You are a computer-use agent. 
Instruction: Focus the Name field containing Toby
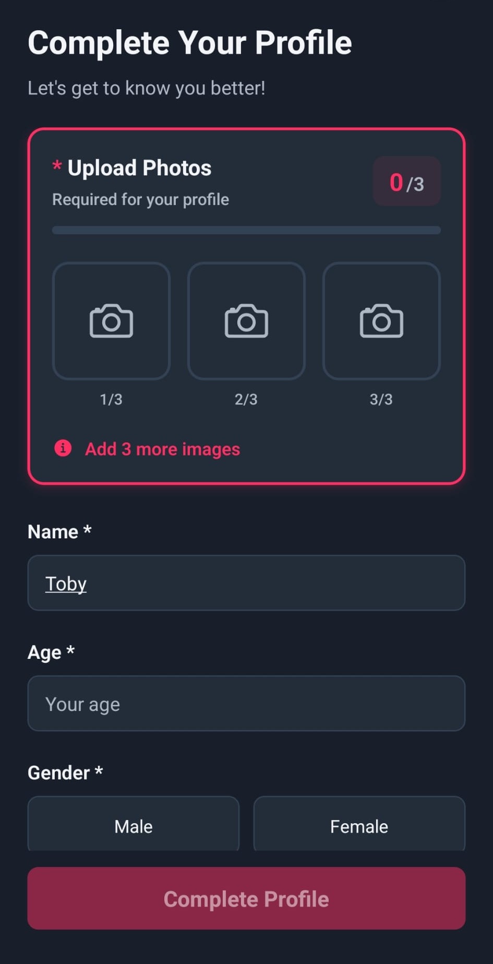point(246,583)
